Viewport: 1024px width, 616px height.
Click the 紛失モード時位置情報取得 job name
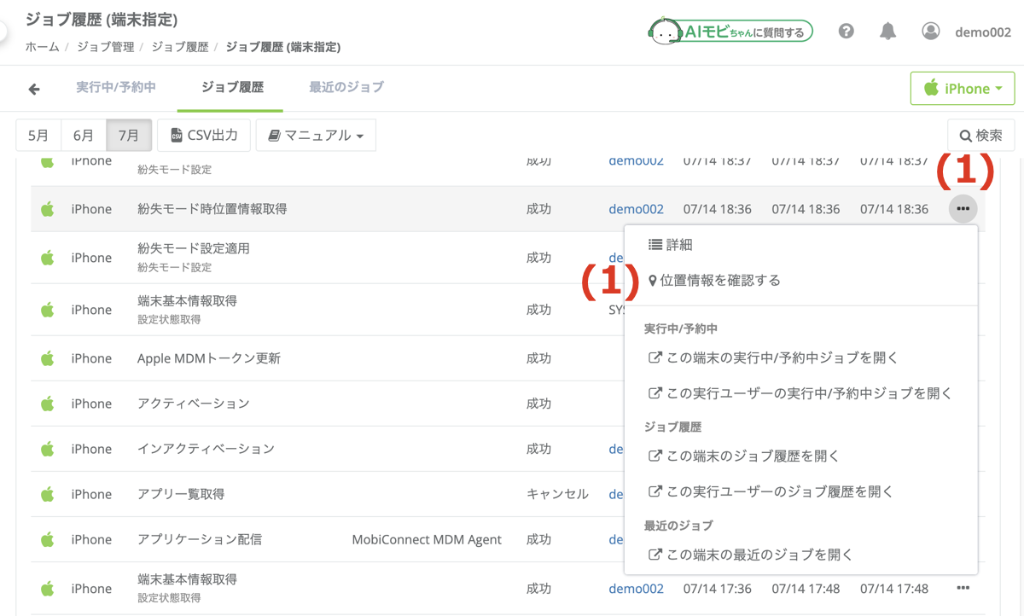tap(212, 209)
